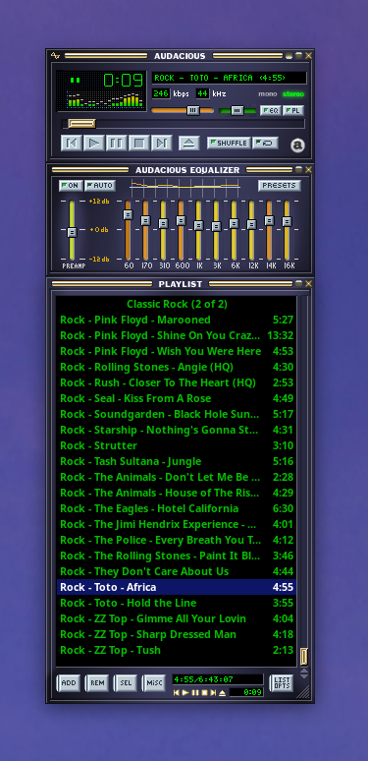Viewport: 368px width, 761px height.
Task: Open file with the eject button
Action: click(189, 144)
